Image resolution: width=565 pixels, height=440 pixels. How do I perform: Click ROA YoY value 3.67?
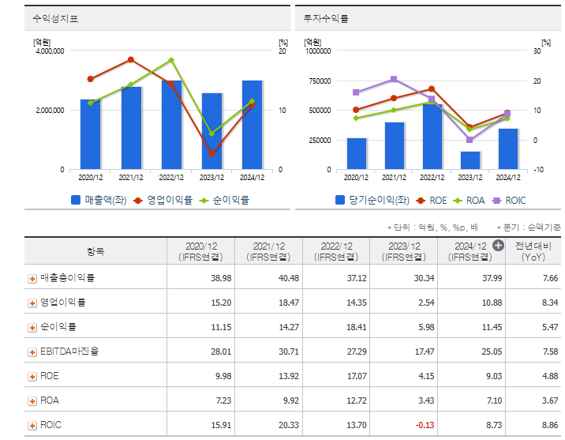tap(550, 401)
